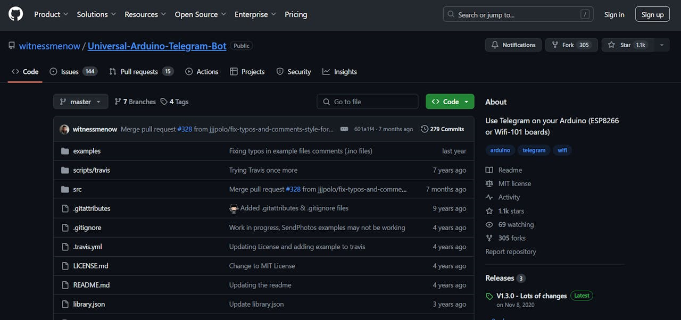Click the commit ellipsis expand icon
This screenshot has width=681, height=320.
[344, 129]
